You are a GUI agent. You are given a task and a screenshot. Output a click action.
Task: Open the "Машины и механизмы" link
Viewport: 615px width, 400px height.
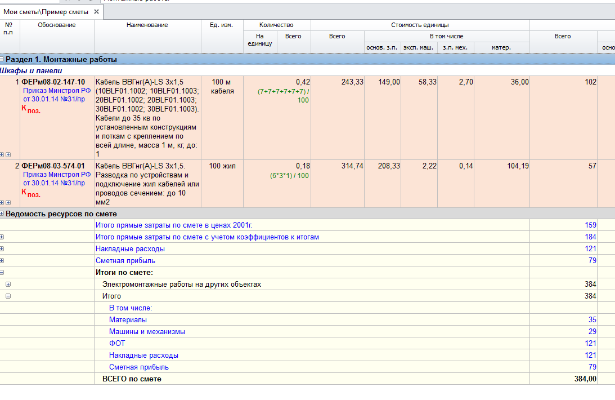point(147,332)
